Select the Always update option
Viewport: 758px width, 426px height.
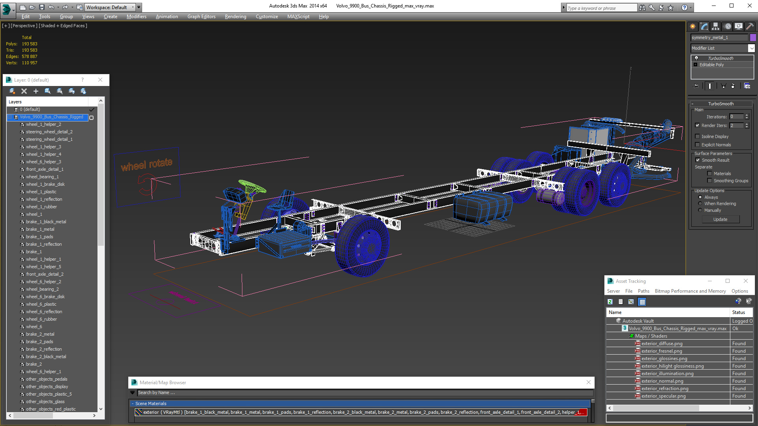coord(700,197)
